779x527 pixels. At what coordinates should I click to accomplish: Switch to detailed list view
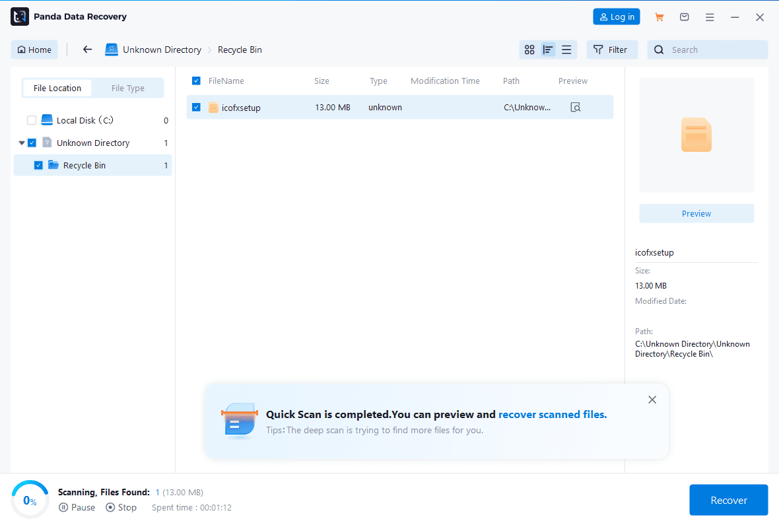click(548, 50)
